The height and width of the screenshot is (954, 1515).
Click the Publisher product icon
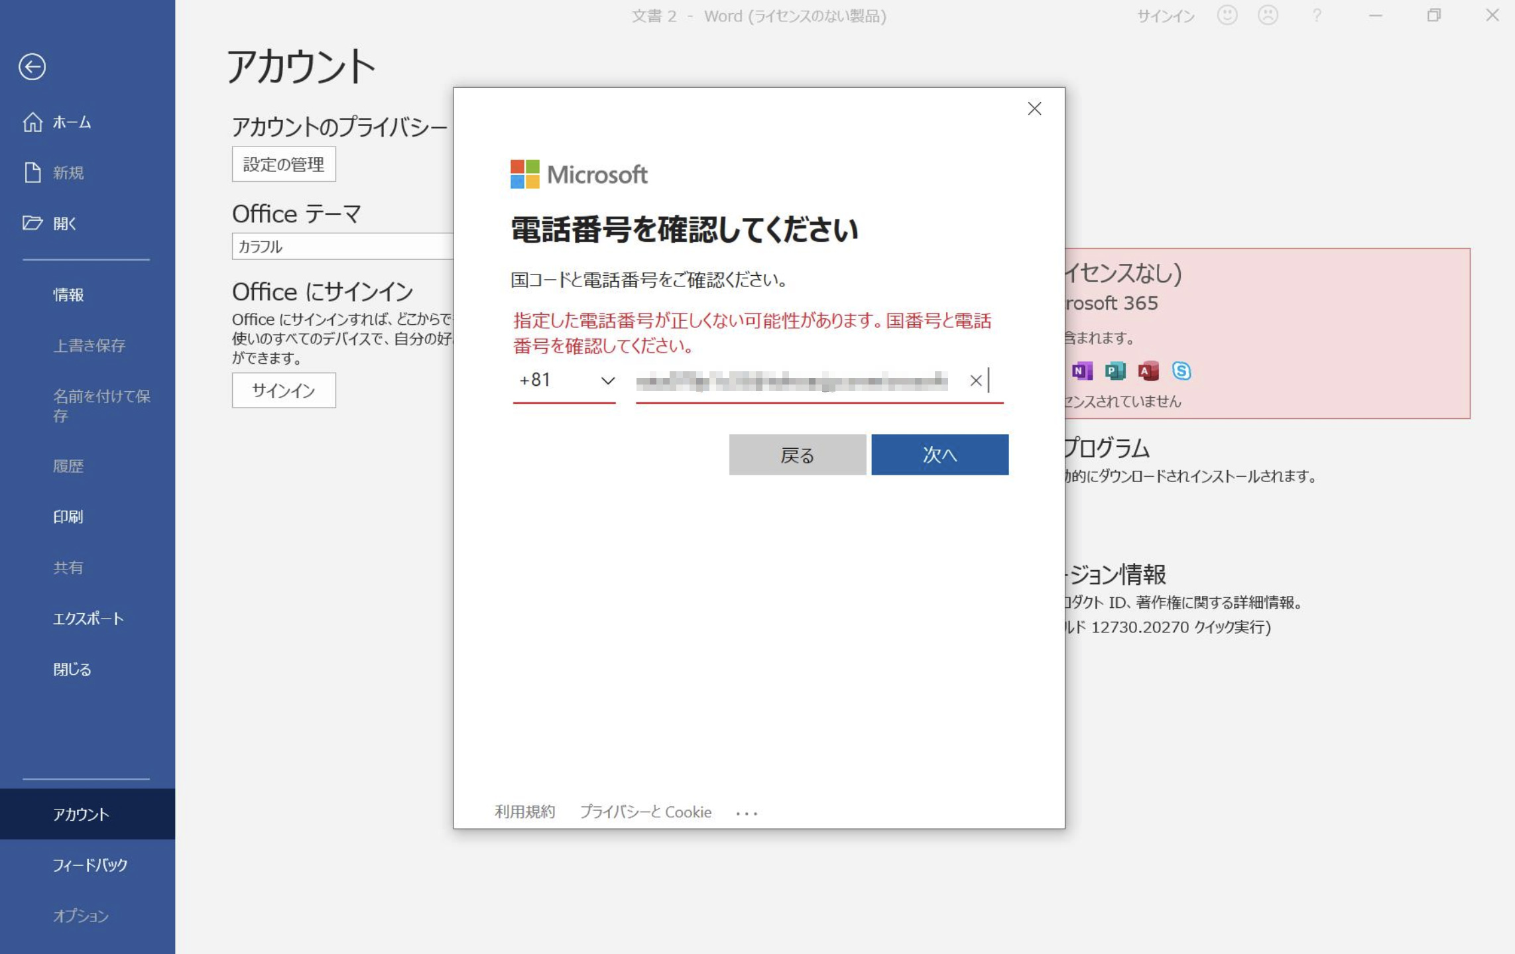(x=1115, y=371)
